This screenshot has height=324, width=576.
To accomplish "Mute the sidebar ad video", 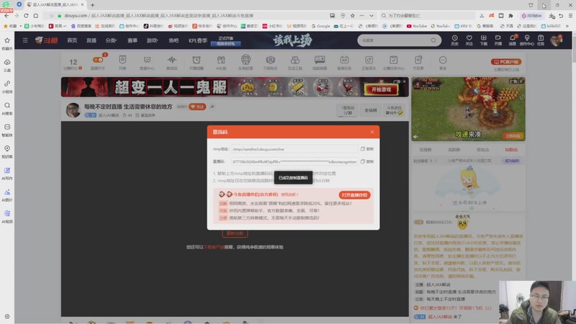I will [x=416, y=136].
